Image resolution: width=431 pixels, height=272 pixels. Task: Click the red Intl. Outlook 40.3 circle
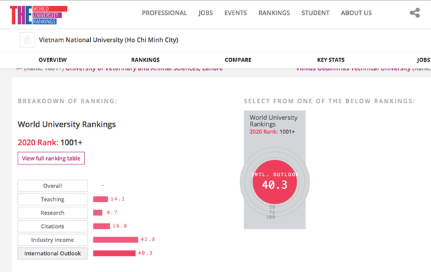[x=275, y=182]
